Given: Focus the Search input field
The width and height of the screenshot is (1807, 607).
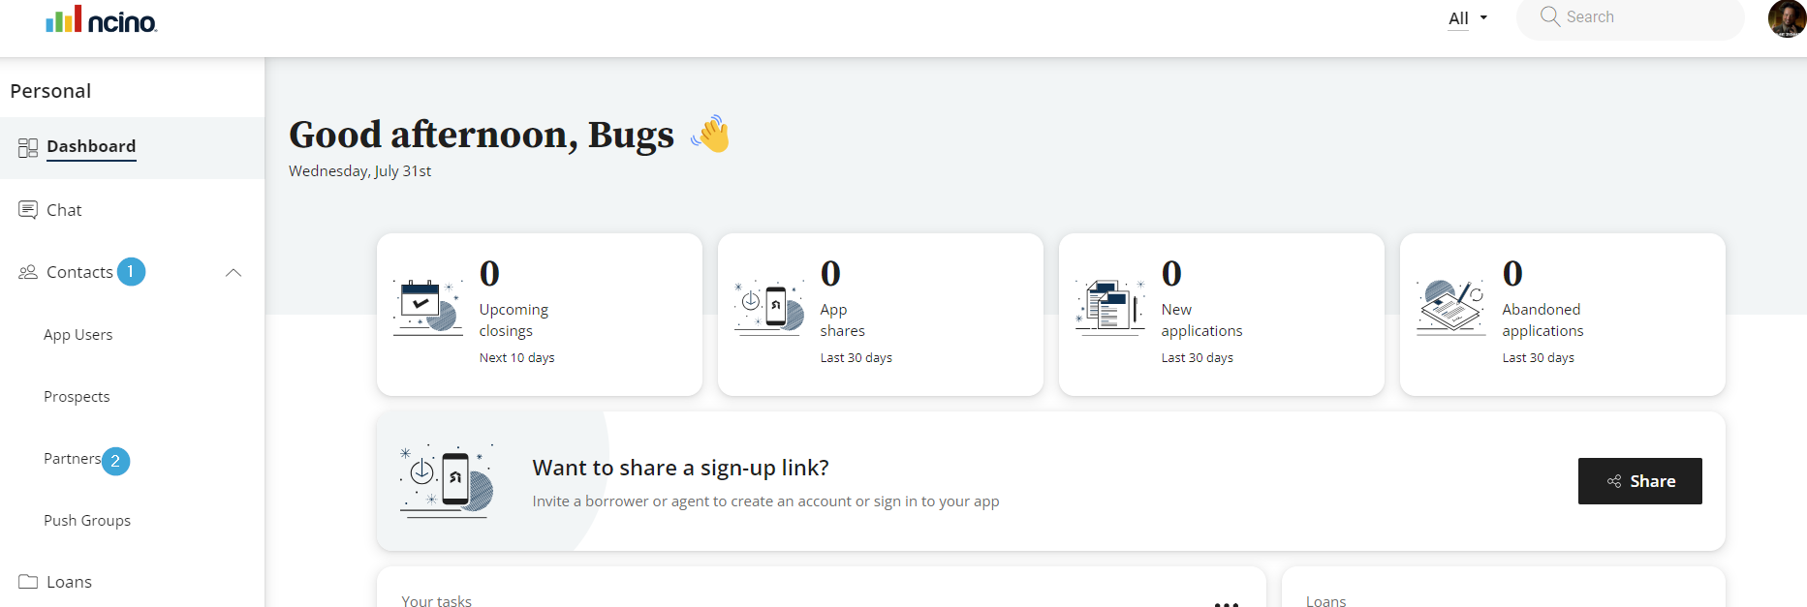Looking at the screenshot, I should 1647,17.
